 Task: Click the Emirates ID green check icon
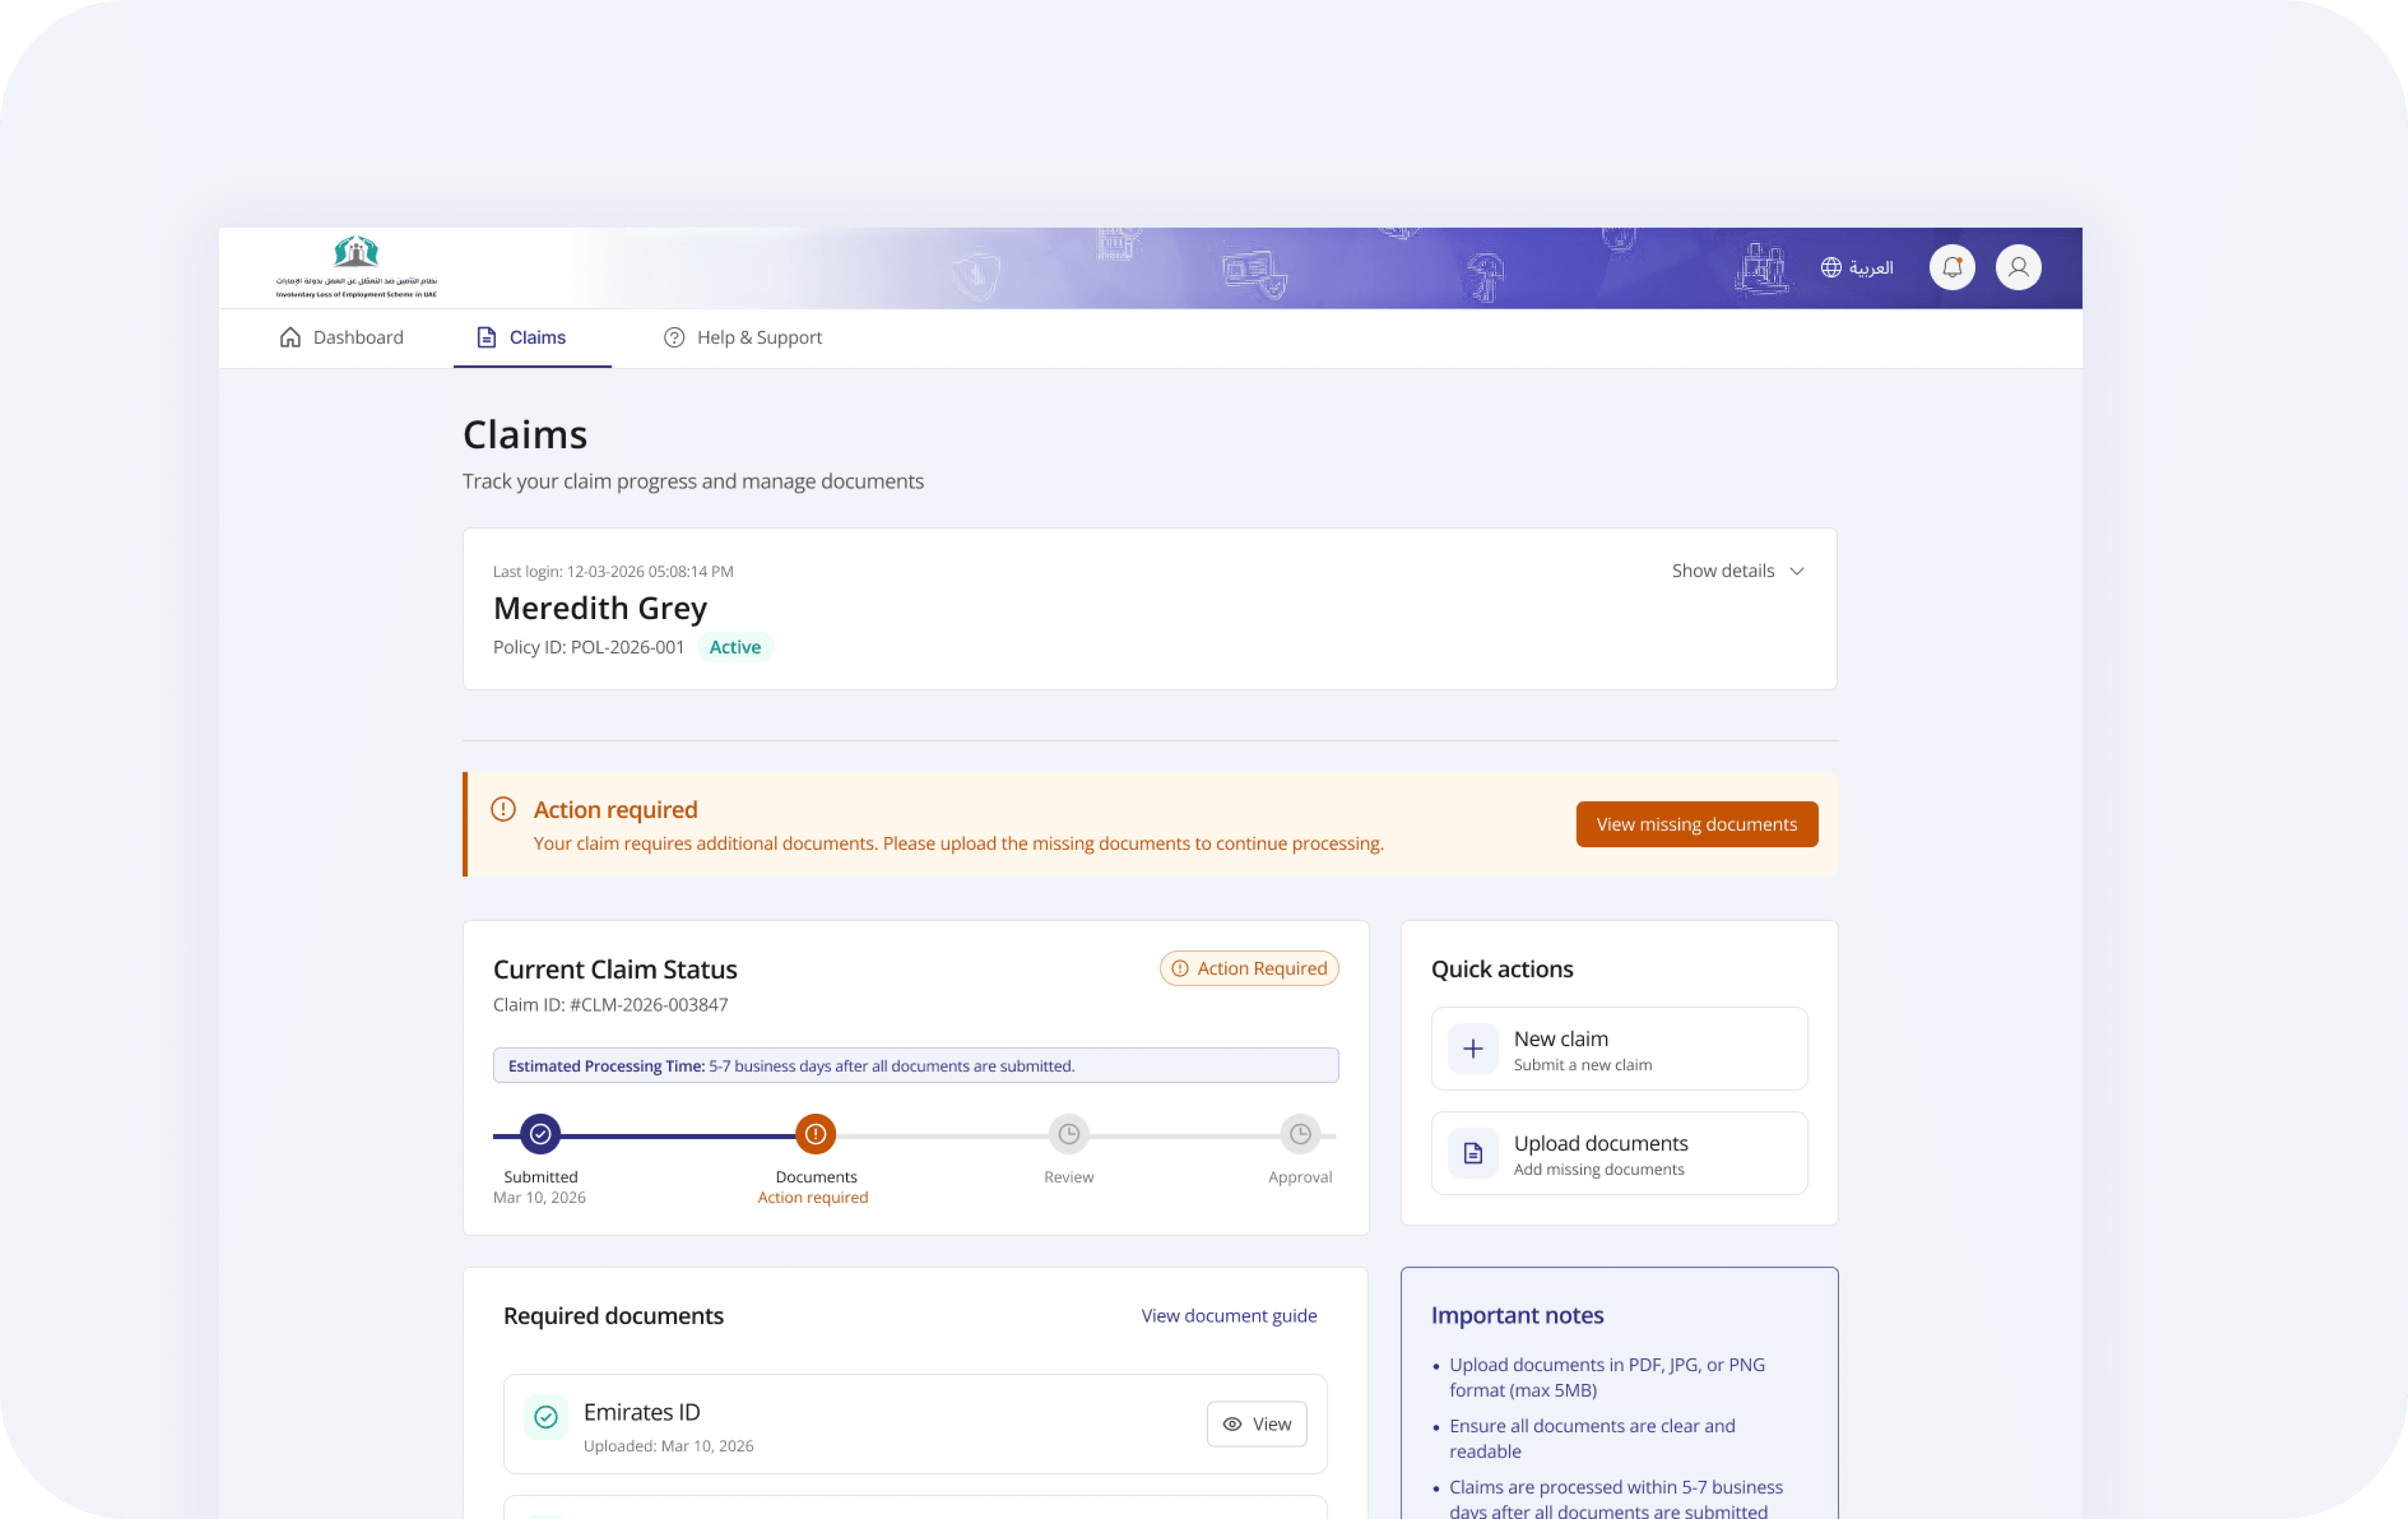pyautogui.click(x=546, y=1416)
